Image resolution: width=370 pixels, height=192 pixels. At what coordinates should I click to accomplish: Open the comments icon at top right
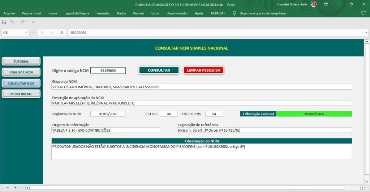(x=363, y=13)
